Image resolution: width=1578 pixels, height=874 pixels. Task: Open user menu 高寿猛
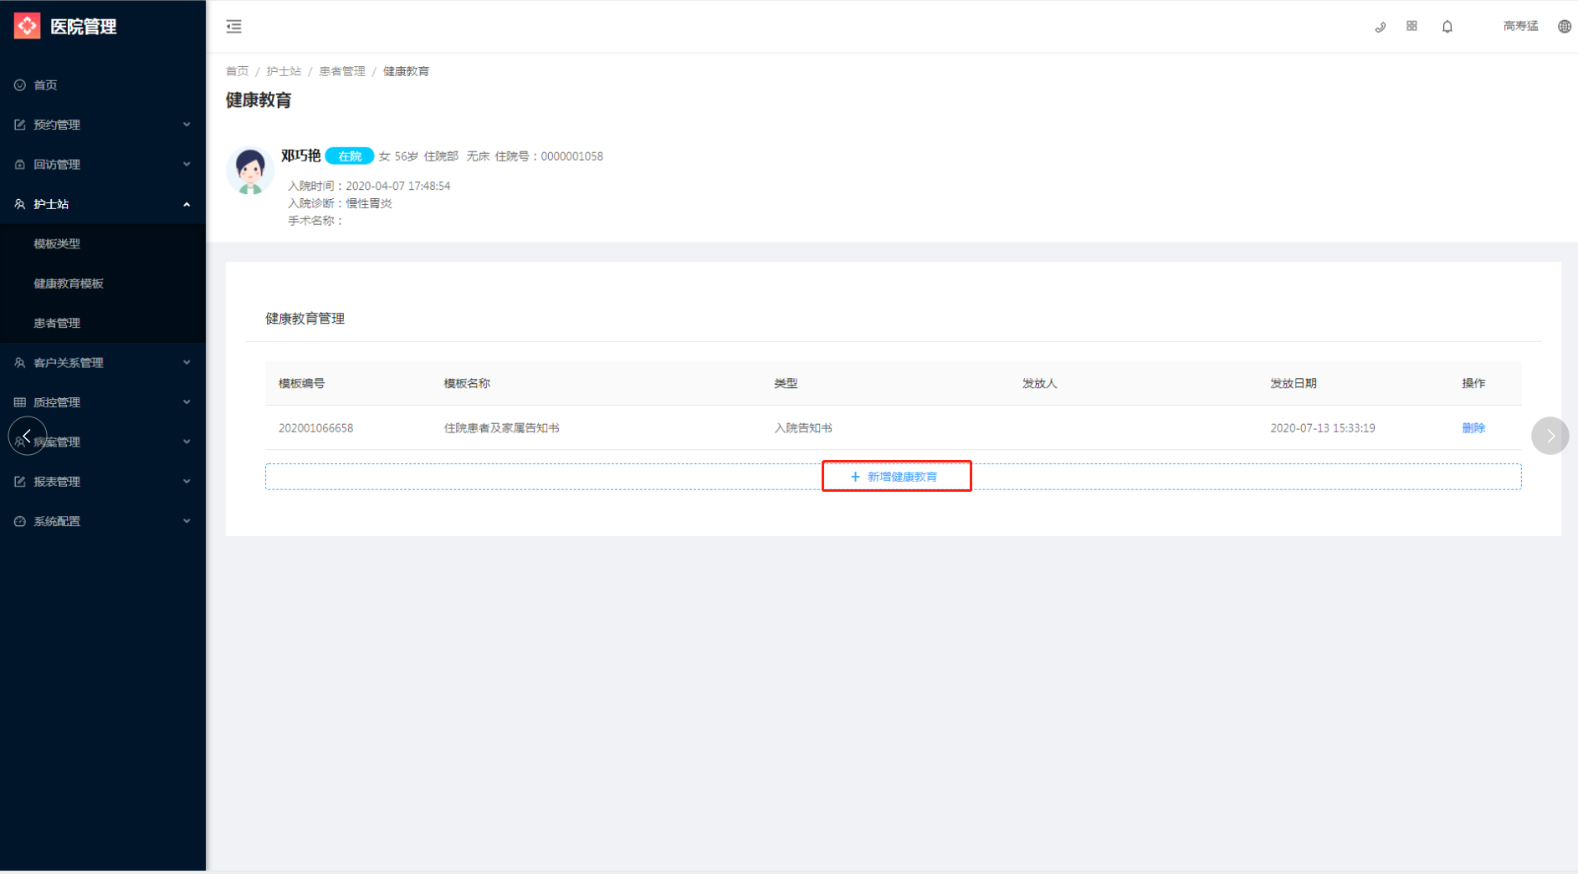[1520, 27]
